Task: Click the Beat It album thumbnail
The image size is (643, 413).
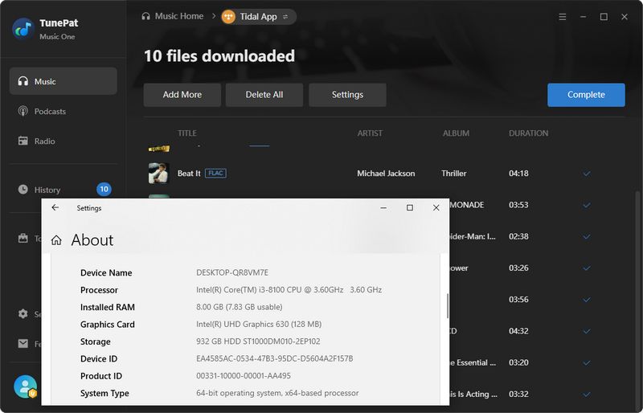Action: click(158, 173)
